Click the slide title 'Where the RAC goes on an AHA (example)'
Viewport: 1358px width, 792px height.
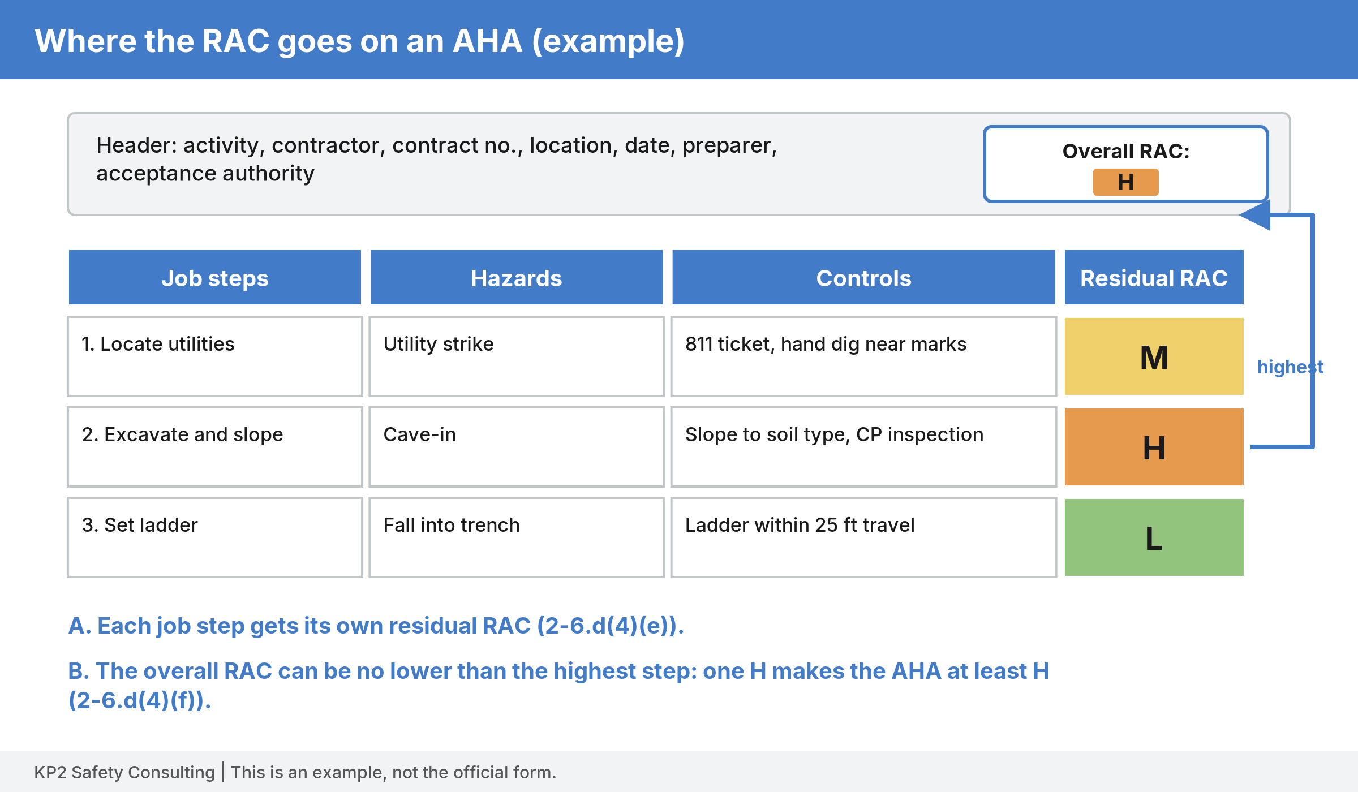click(360, 41)
